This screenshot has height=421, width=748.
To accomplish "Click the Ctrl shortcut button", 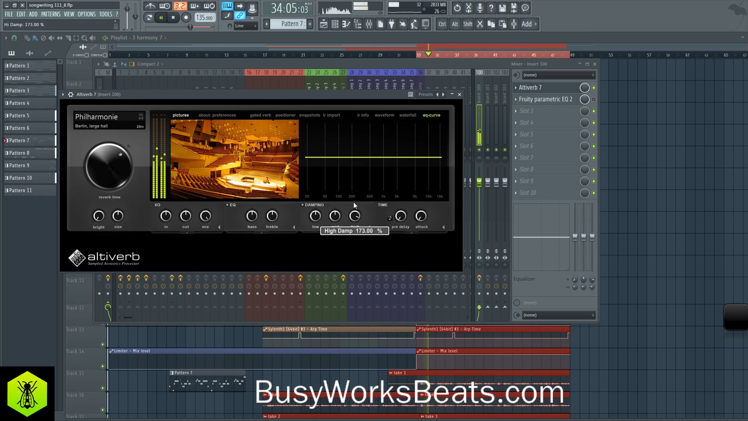I will (442, 24).
